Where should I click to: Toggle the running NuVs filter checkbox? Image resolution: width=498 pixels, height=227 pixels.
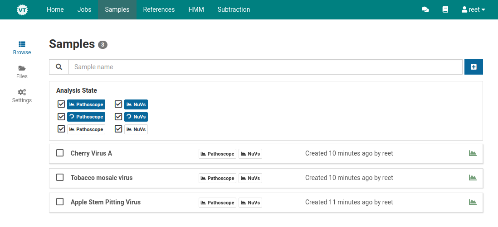point(118,117)
